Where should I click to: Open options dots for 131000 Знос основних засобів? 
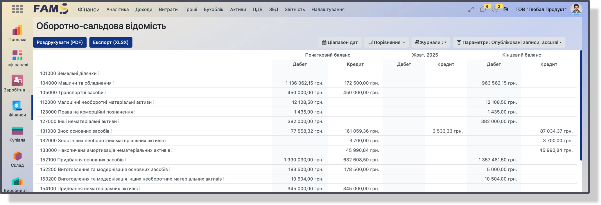(111, 131)
